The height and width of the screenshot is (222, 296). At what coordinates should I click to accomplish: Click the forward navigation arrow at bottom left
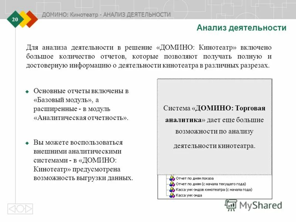(28, 208)
